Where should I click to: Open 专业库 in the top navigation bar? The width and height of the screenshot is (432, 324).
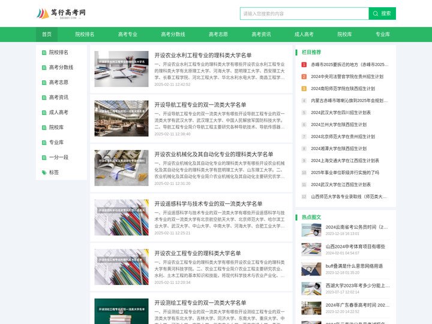coord(383,34)
